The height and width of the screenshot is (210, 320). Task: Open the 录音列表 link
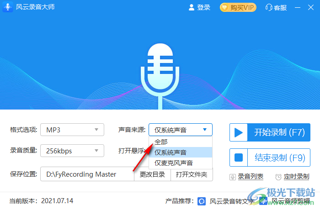251,177
